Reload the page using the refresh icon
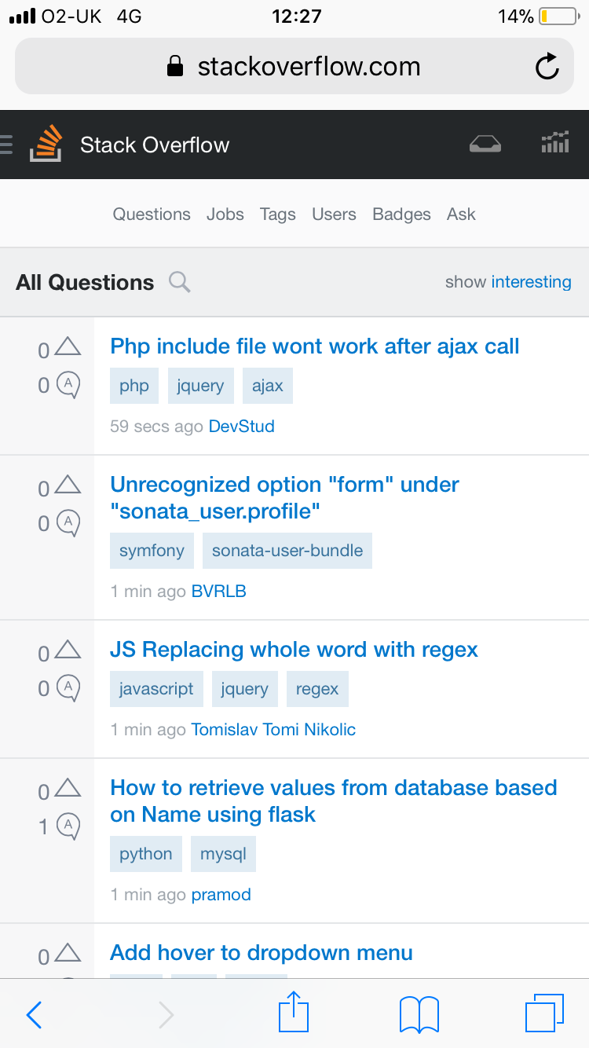Image resolution: width=589 pixels, height=1048 pixels. click(x=547, y=67)
